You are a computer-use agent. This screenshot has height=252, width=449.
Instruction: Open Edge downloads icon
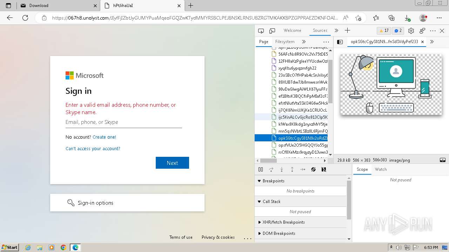[x=407, y=18]
